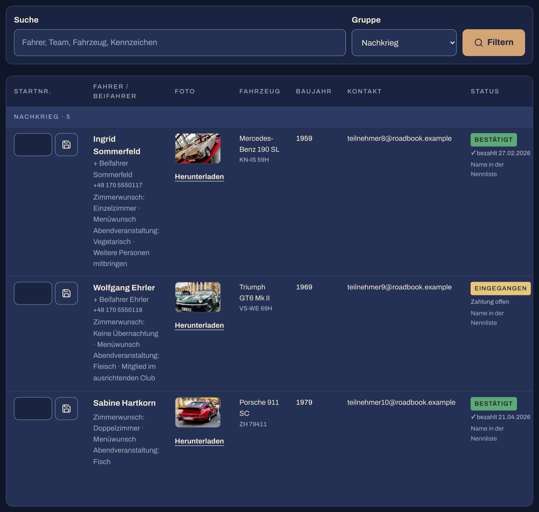Click email teilnehmer8@roadbook.example
This screenshot has width=539, height=512.
coord(399,138)
